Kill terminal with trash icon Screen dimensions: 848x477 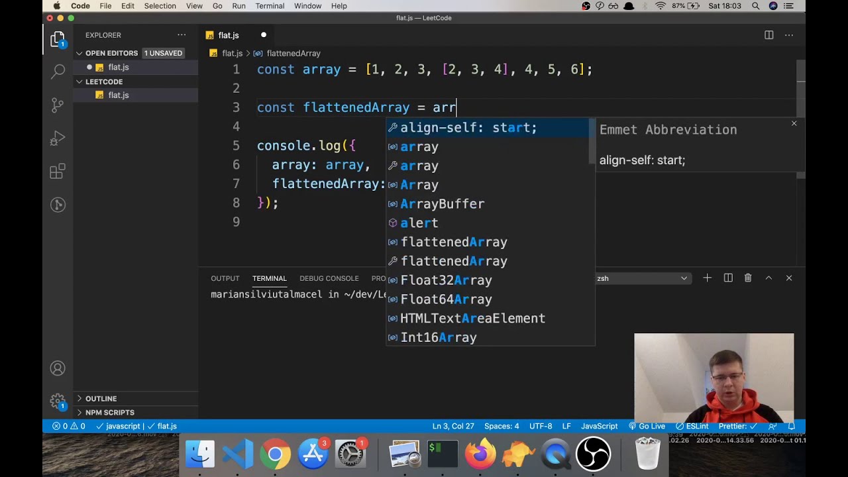point(748,278)
